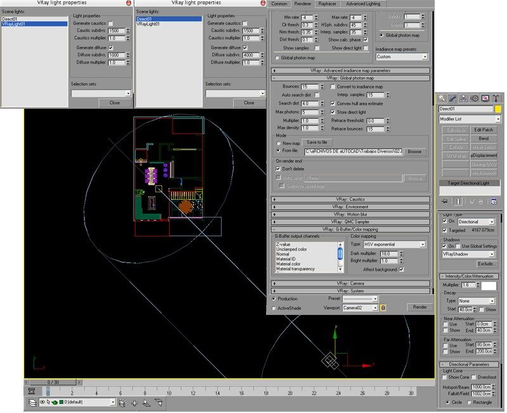Click Create New Layer icon
Image resolution: width=507 pixels, height=413 pixels.
pos(122,403)
